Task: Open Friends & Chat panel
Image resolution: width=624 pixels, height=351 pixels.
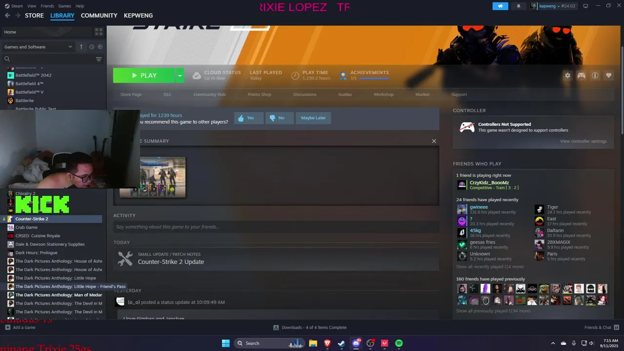Action: coord(601,328)
